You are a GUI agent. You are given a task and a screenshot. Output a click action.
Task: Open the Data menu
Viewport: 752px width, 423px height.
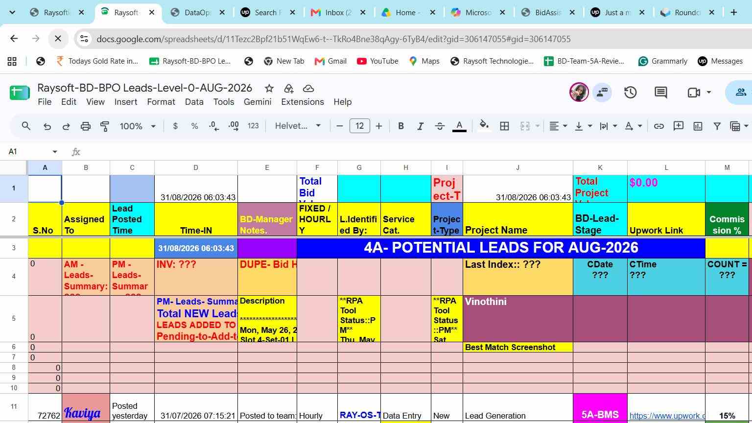point(194,102)
